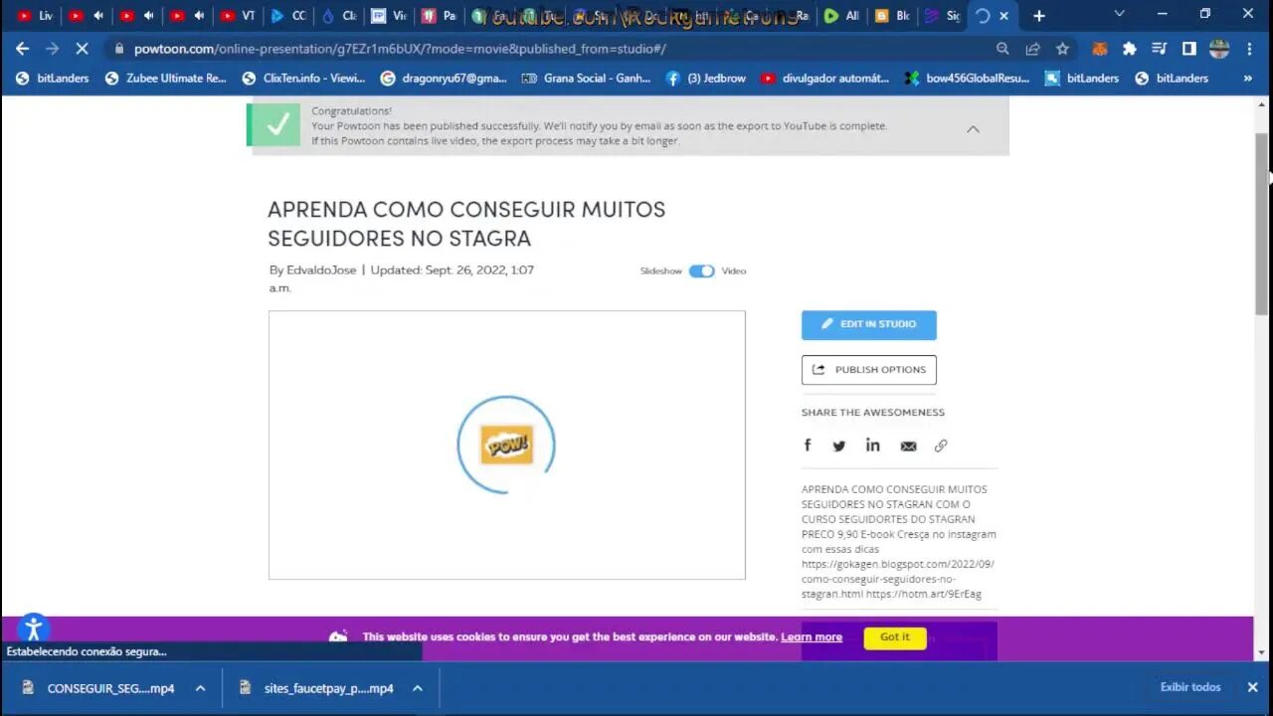Open the ClixTen.info bookmark

[303, 78]
